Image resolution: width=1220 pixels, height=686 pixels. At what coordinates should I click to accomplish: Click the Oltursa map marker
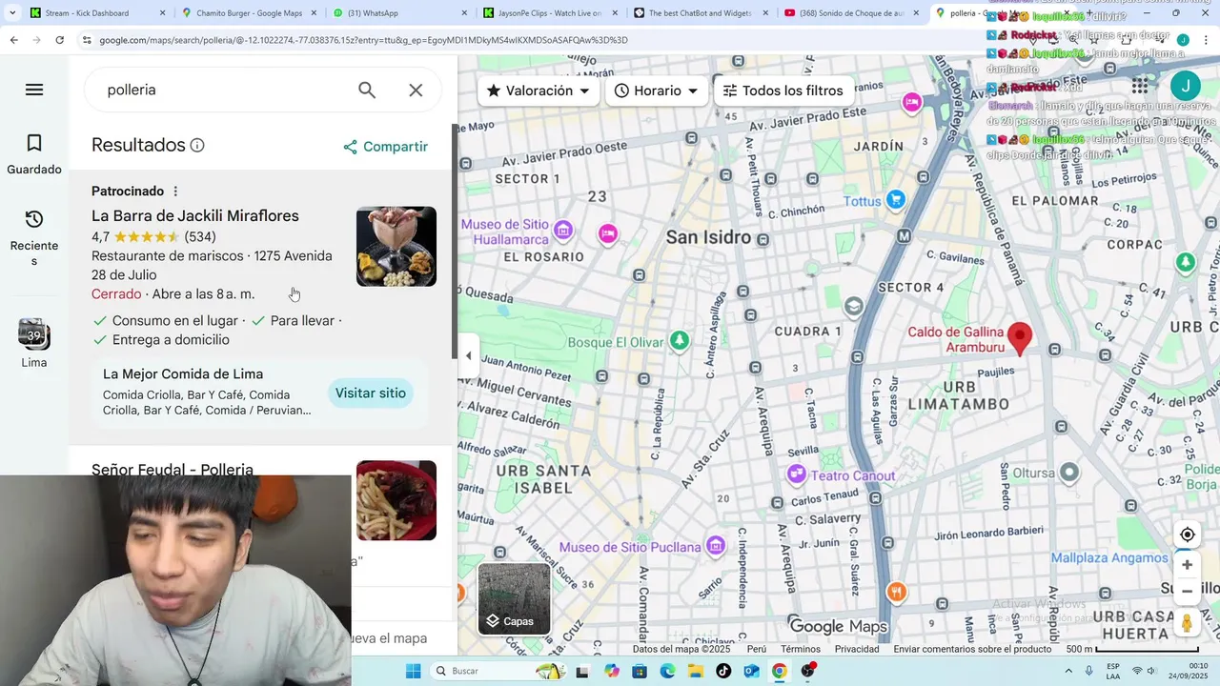tap(1069, 472)
